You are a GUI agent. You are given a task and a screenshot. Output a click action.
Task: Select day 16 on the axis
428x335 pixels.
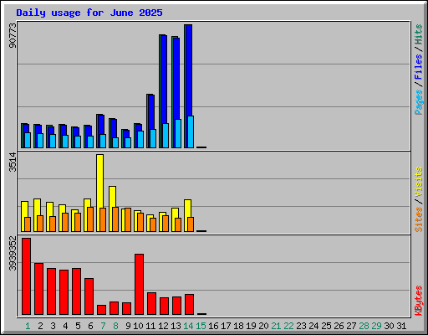pyautogui.click(x=213, y=326)
